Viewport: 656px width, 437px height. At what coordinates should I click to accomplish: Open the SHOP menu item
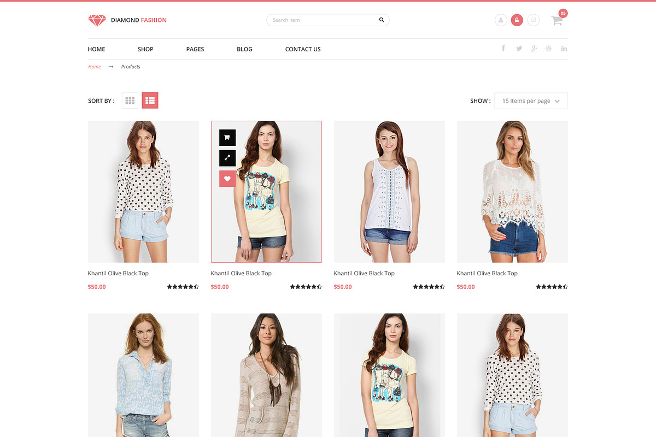pyautogui.click(x=145, y=49)
